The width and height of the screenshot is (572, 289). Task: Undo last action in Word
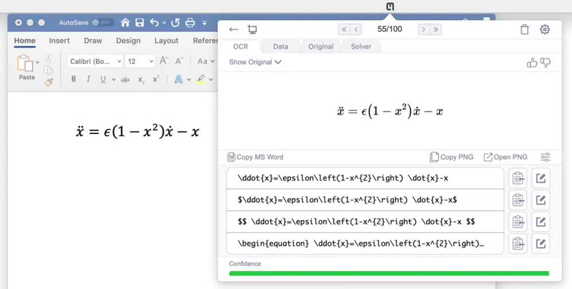[x=154, y=23]
